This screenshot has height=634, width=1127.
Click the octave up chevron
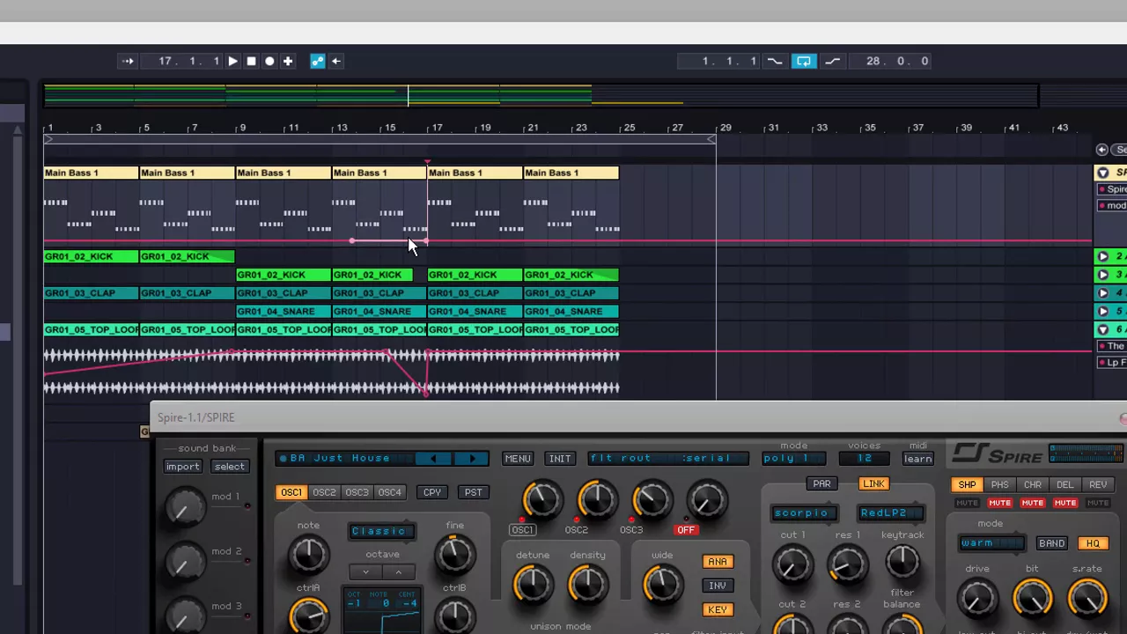[x=398, y=572]
